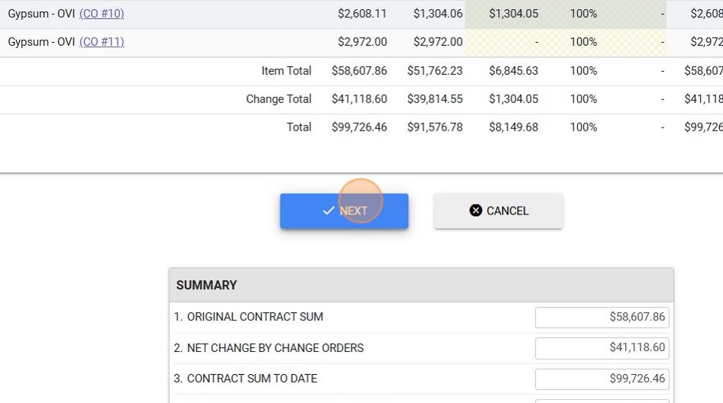Click the X circle icon on Cancel

[475, 211]
